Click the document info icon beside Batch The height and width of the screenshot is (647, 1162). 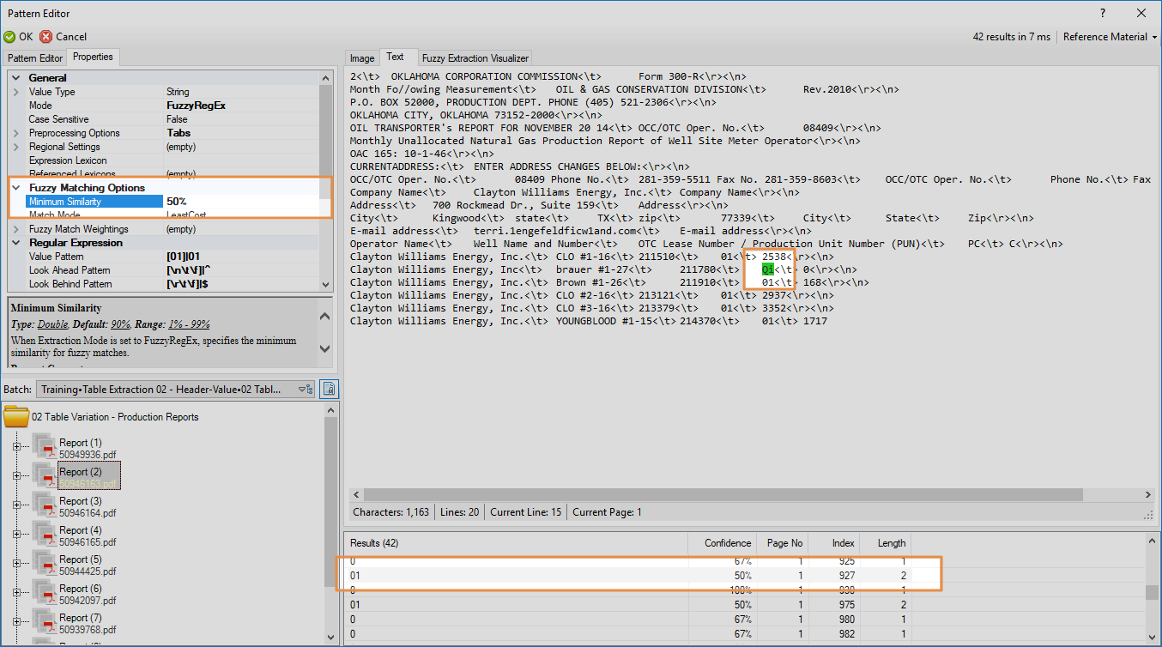(x=329, y=389)
